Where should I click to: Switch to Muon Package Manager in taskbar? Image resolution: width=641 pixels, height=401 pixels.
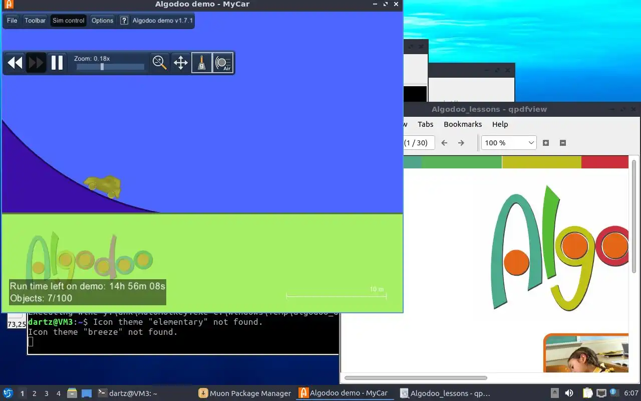pos(245,393)
